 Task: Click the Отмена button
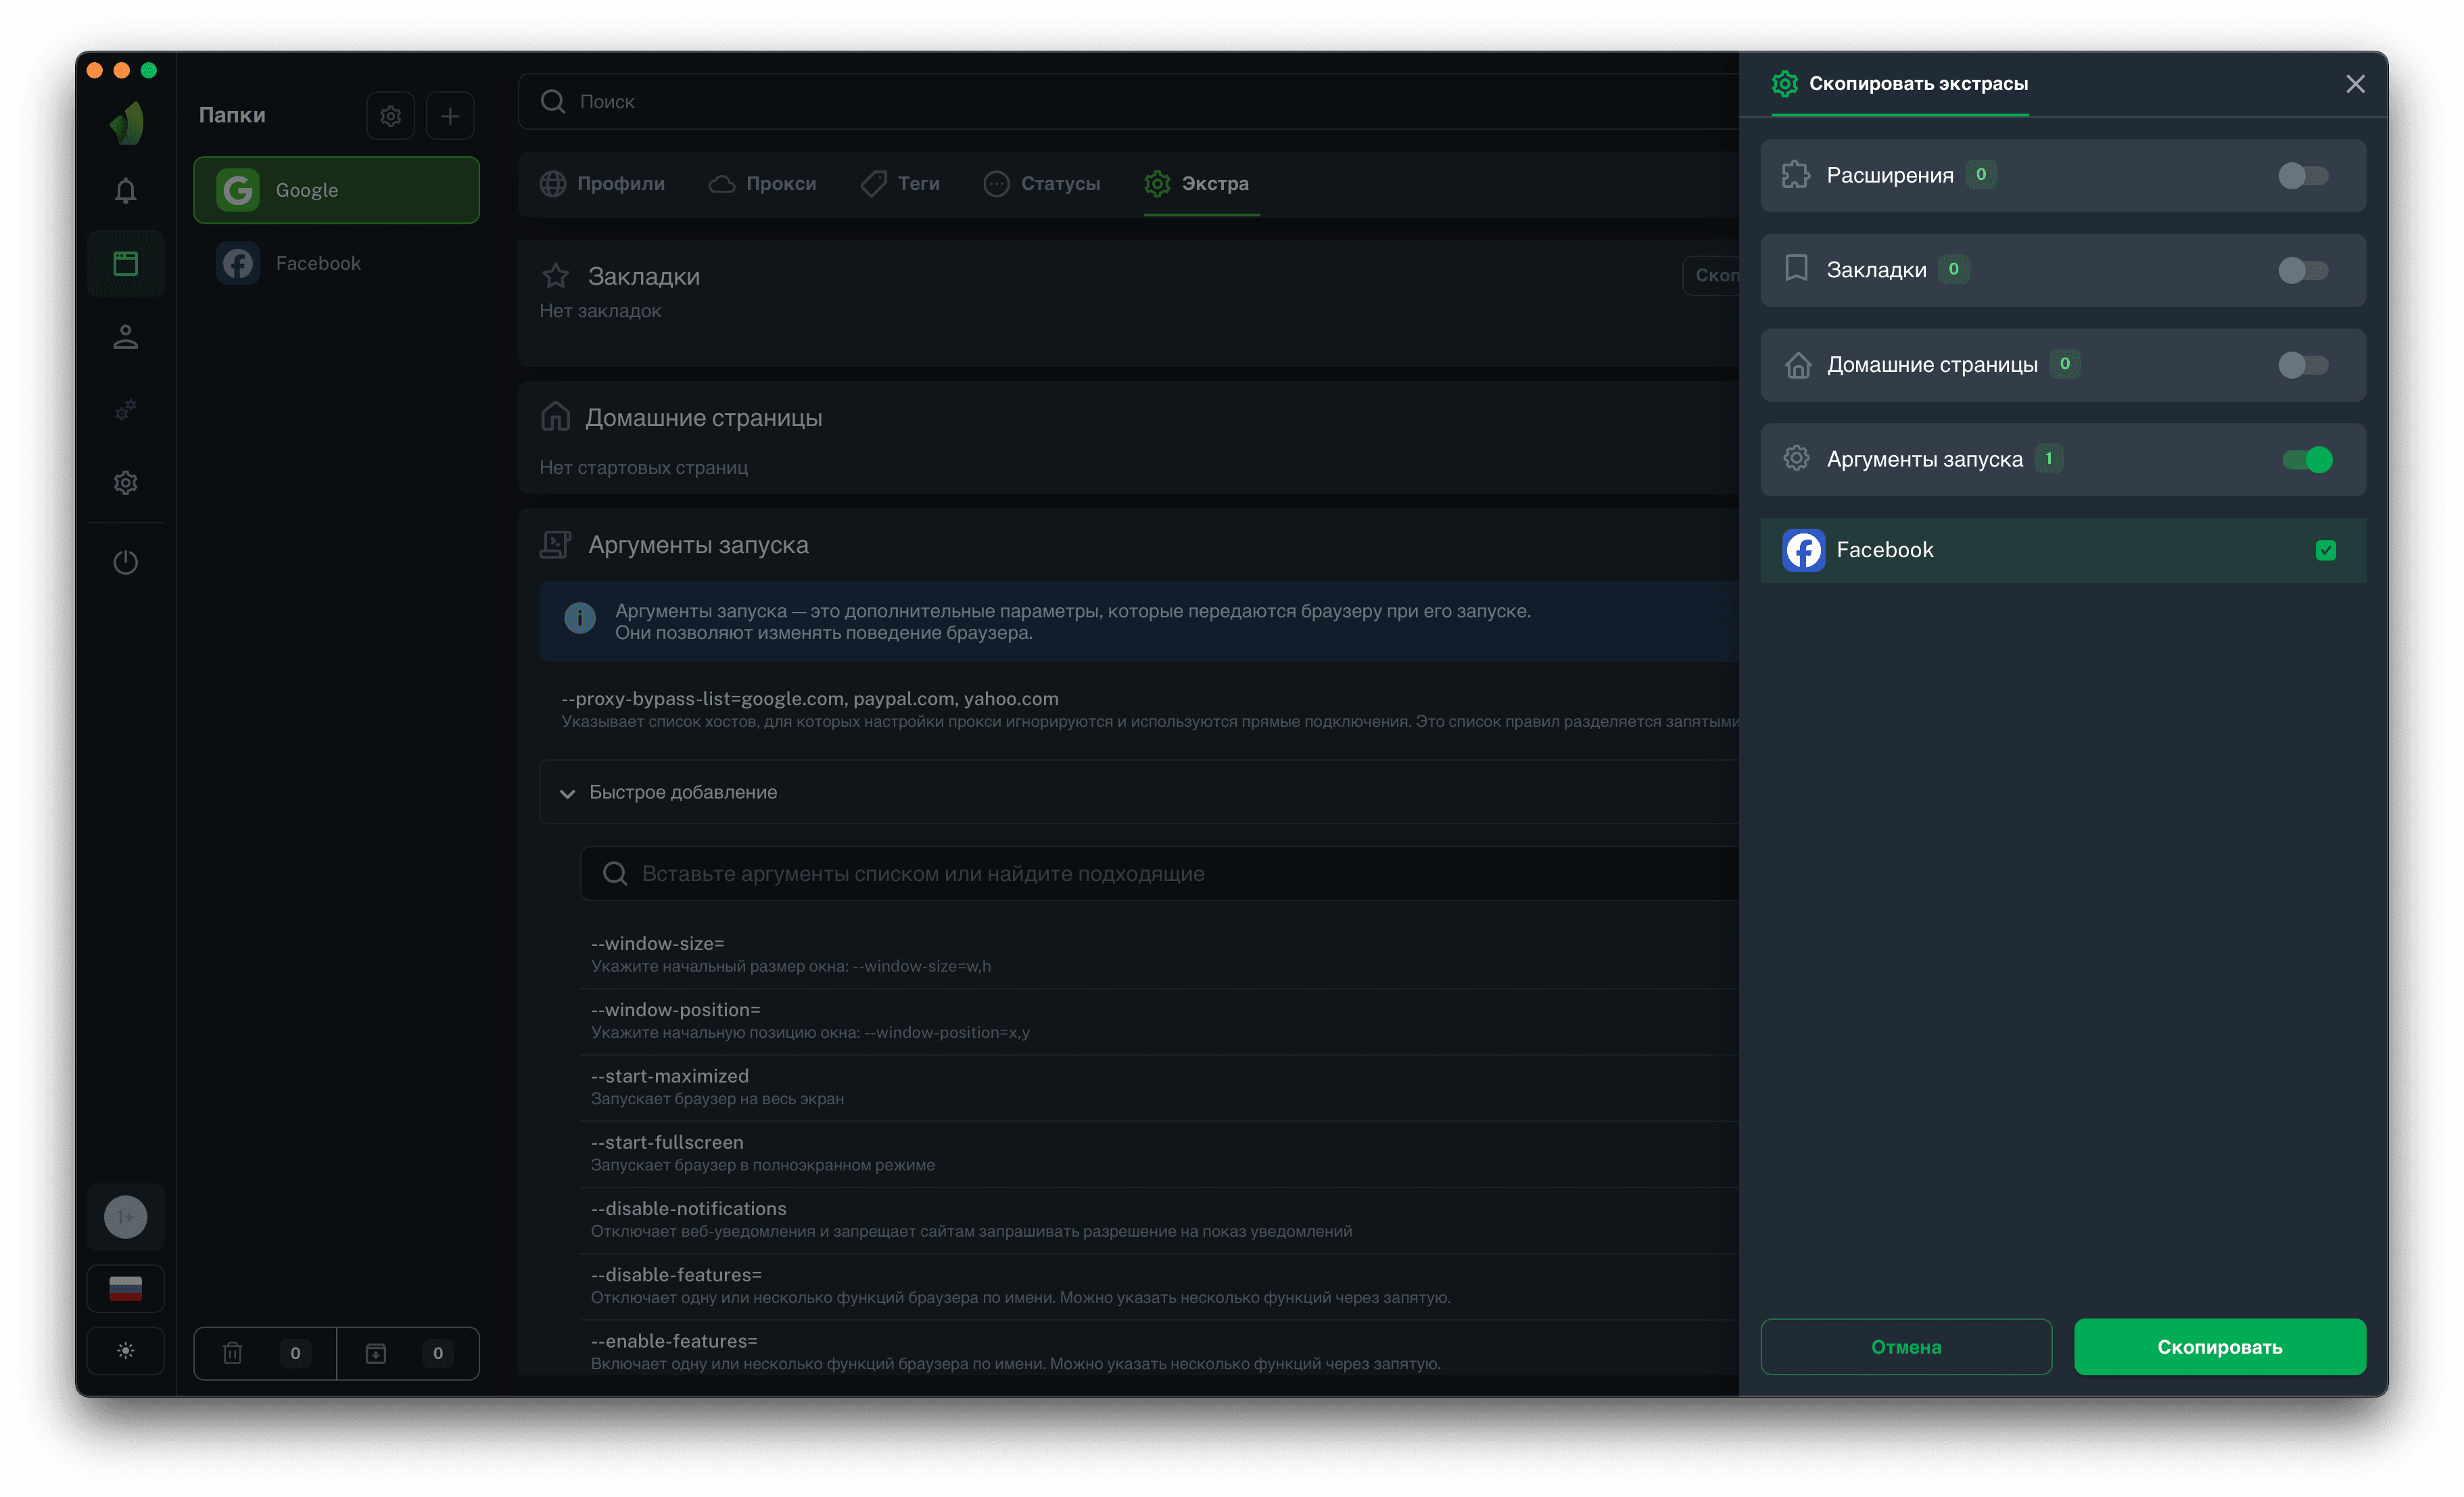(1906, 1347)
